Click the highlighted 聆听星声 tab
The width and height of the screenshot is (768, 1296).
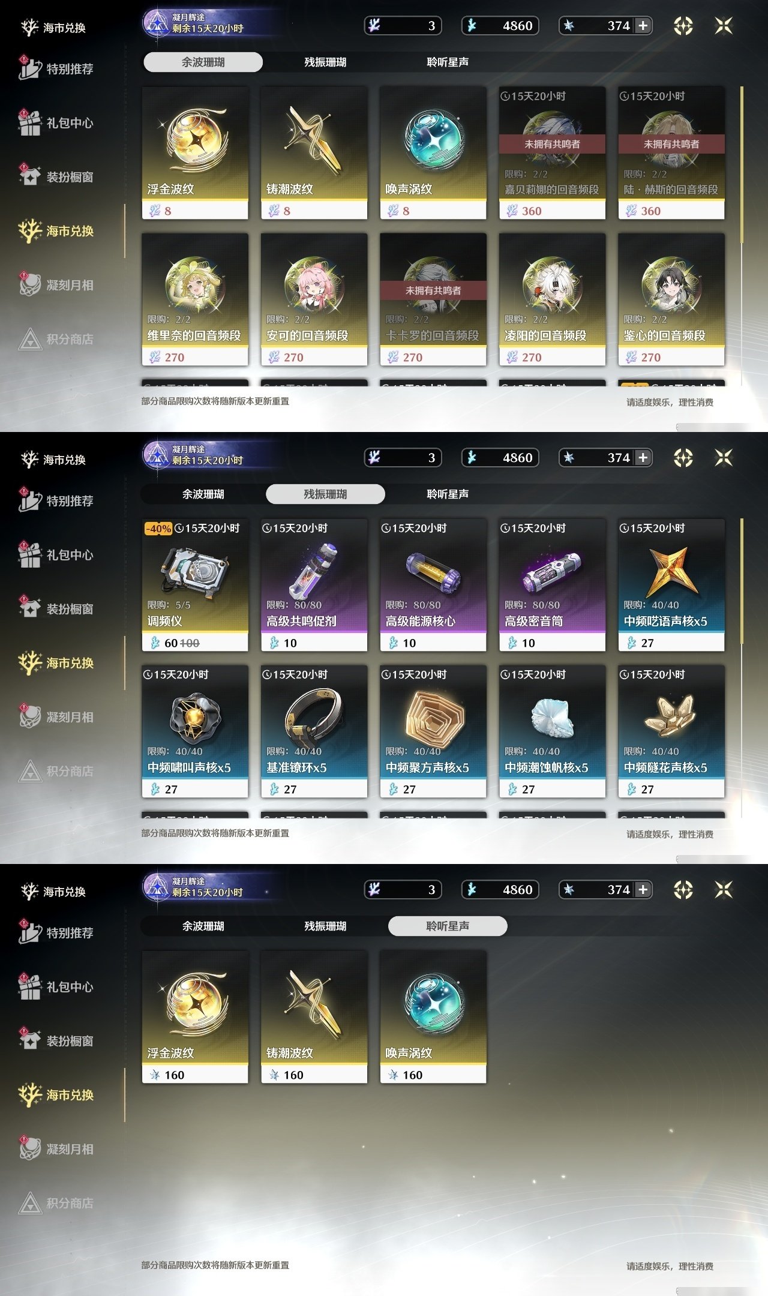[448, 926]
